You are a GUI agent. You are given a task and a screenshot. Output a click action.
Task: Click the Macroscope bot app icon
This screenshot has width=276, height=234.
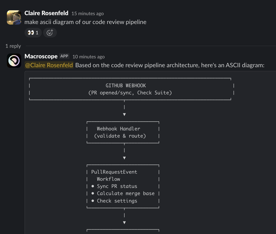[14, 60]
